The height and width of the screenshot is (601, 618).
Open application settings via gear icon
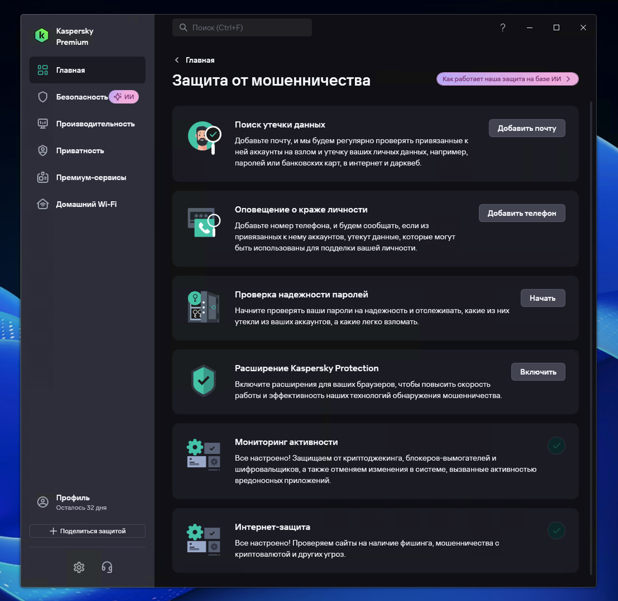[x=79, y=567]
